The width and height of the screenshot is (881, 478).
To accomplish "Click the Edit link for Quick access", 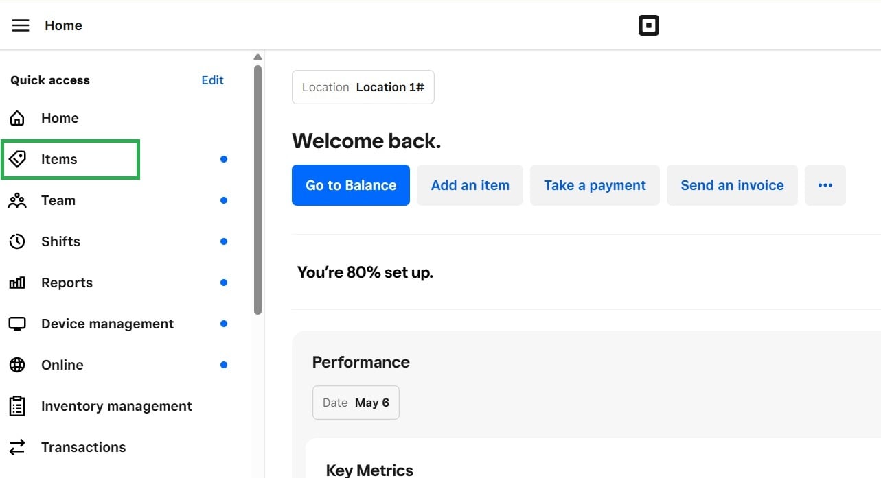I will click(x=211, y=80).
